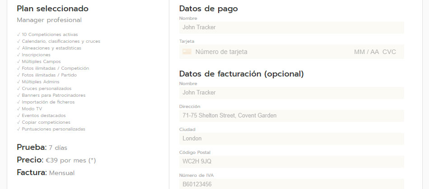Click the 10 Competiciones activas feature
This screenshot has height=189, width=429.
[50, 35]
